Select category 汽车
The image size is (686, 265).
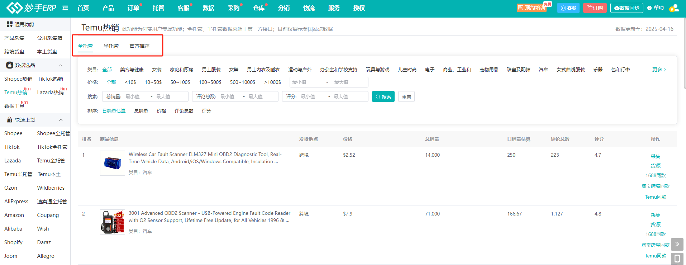click(x=543, y=70)
